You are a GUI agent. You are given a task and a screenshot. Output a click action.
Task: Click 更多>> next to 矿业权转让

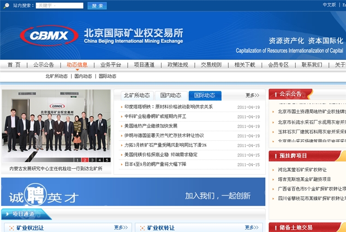point(251,227)
